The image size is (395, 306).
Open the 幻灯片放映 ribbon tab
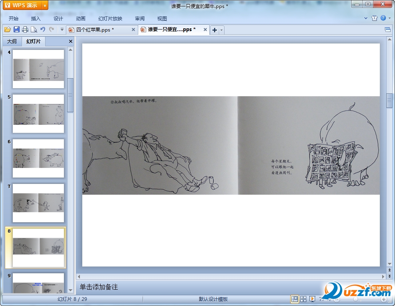(x=110, y=18)
